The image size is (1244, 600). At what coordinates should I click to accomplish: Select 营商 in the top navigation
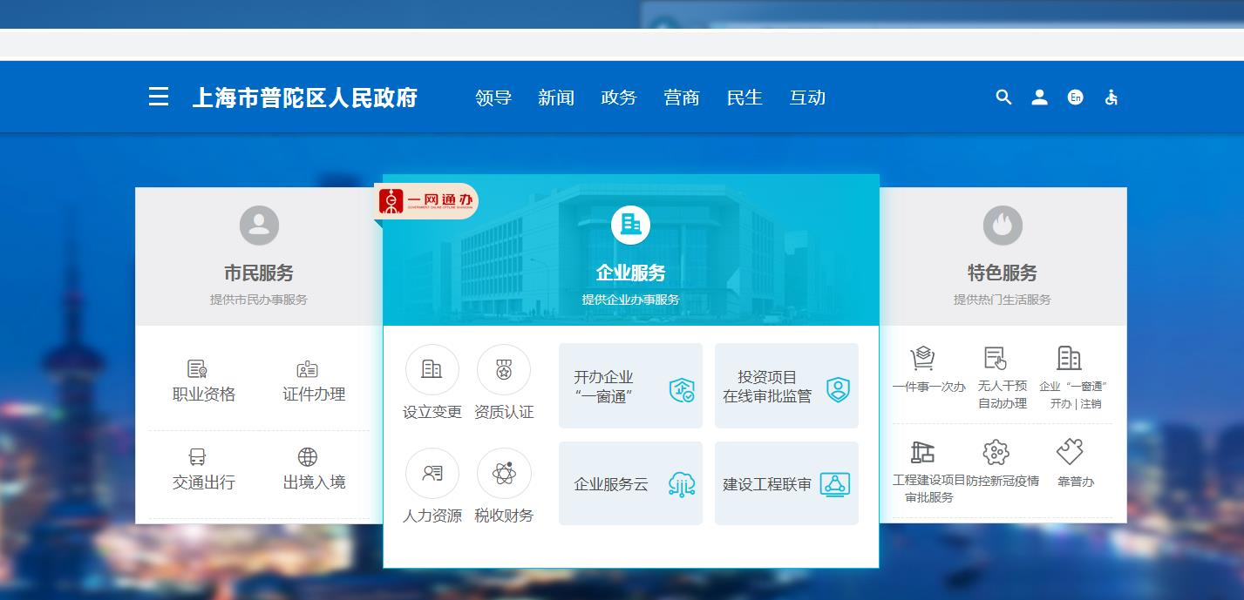click(x=682, y=98)
